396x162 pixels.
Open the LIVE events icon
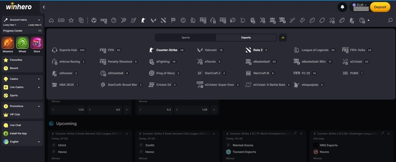click(x=61, y=21)
